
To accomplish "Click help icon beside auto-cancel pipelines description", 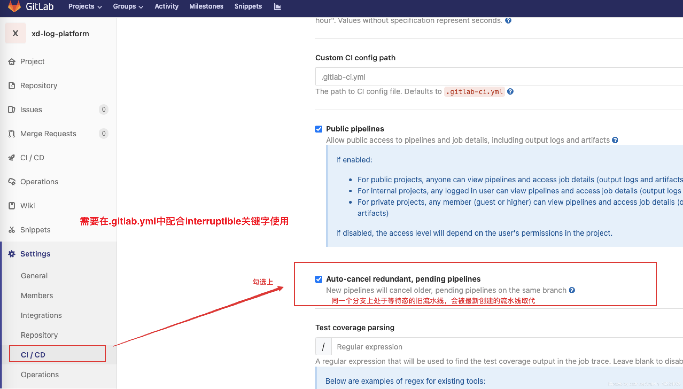I will 572,290.
